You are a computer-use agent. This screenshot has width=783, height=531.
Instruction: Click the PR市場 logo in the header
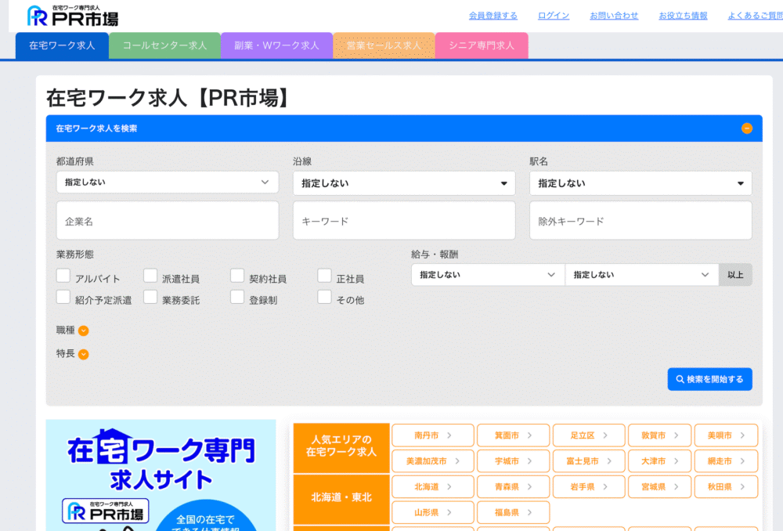click(x=73, y=16)
